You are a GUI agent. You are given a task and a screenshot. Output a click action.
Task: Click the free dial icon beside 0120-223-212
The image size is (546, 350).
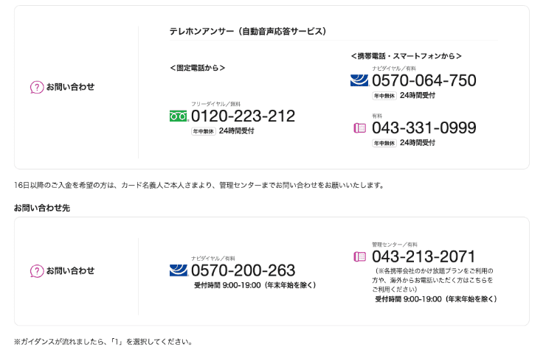[179, 116]
